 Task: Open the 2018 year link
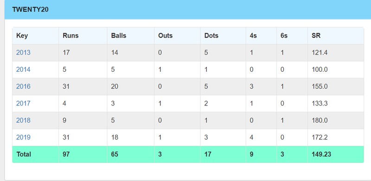[23, 120]
